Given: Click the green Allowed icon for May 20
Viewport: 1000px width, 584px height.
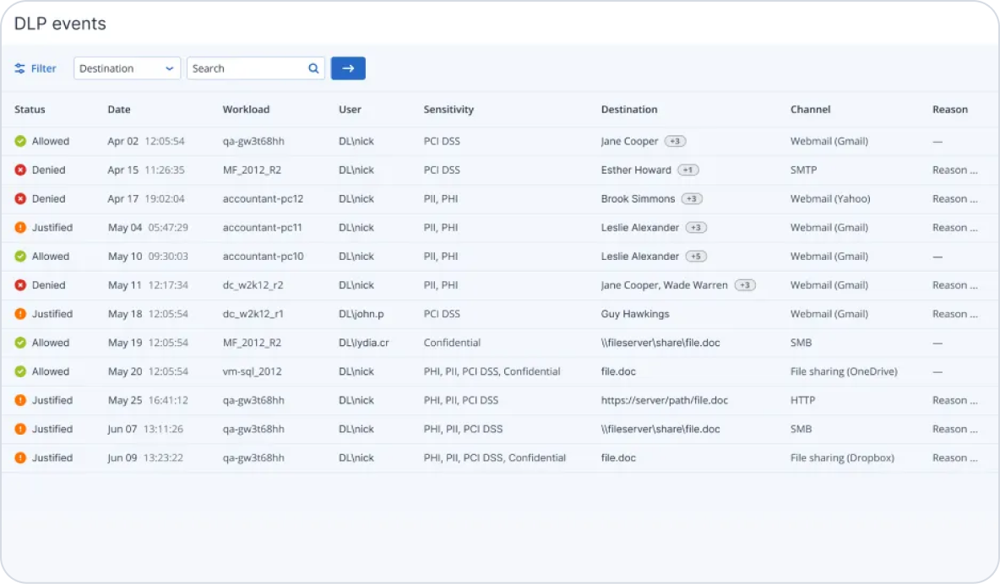Looking at the screenshot, I should [20, 371].
